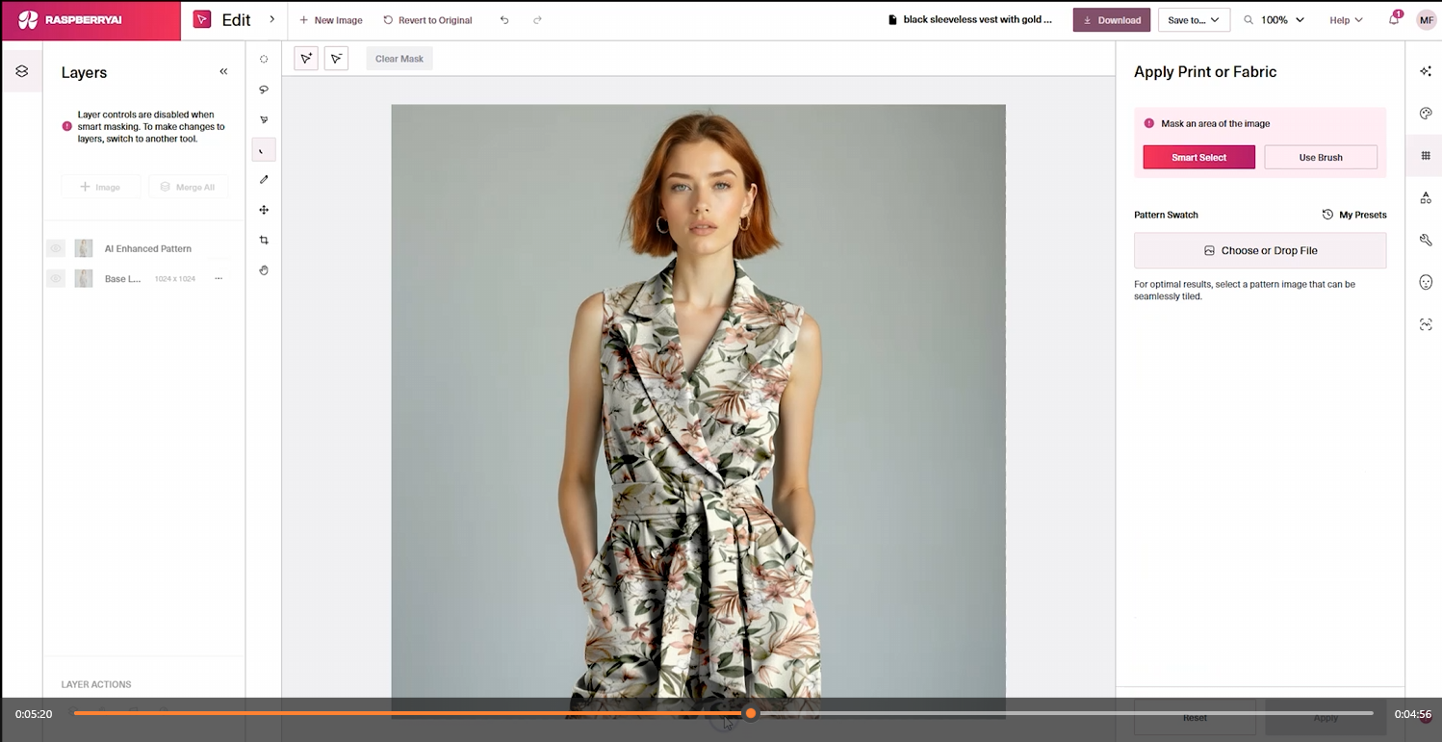Click AI Enhanced Pattern layer thumbnail

84,248
